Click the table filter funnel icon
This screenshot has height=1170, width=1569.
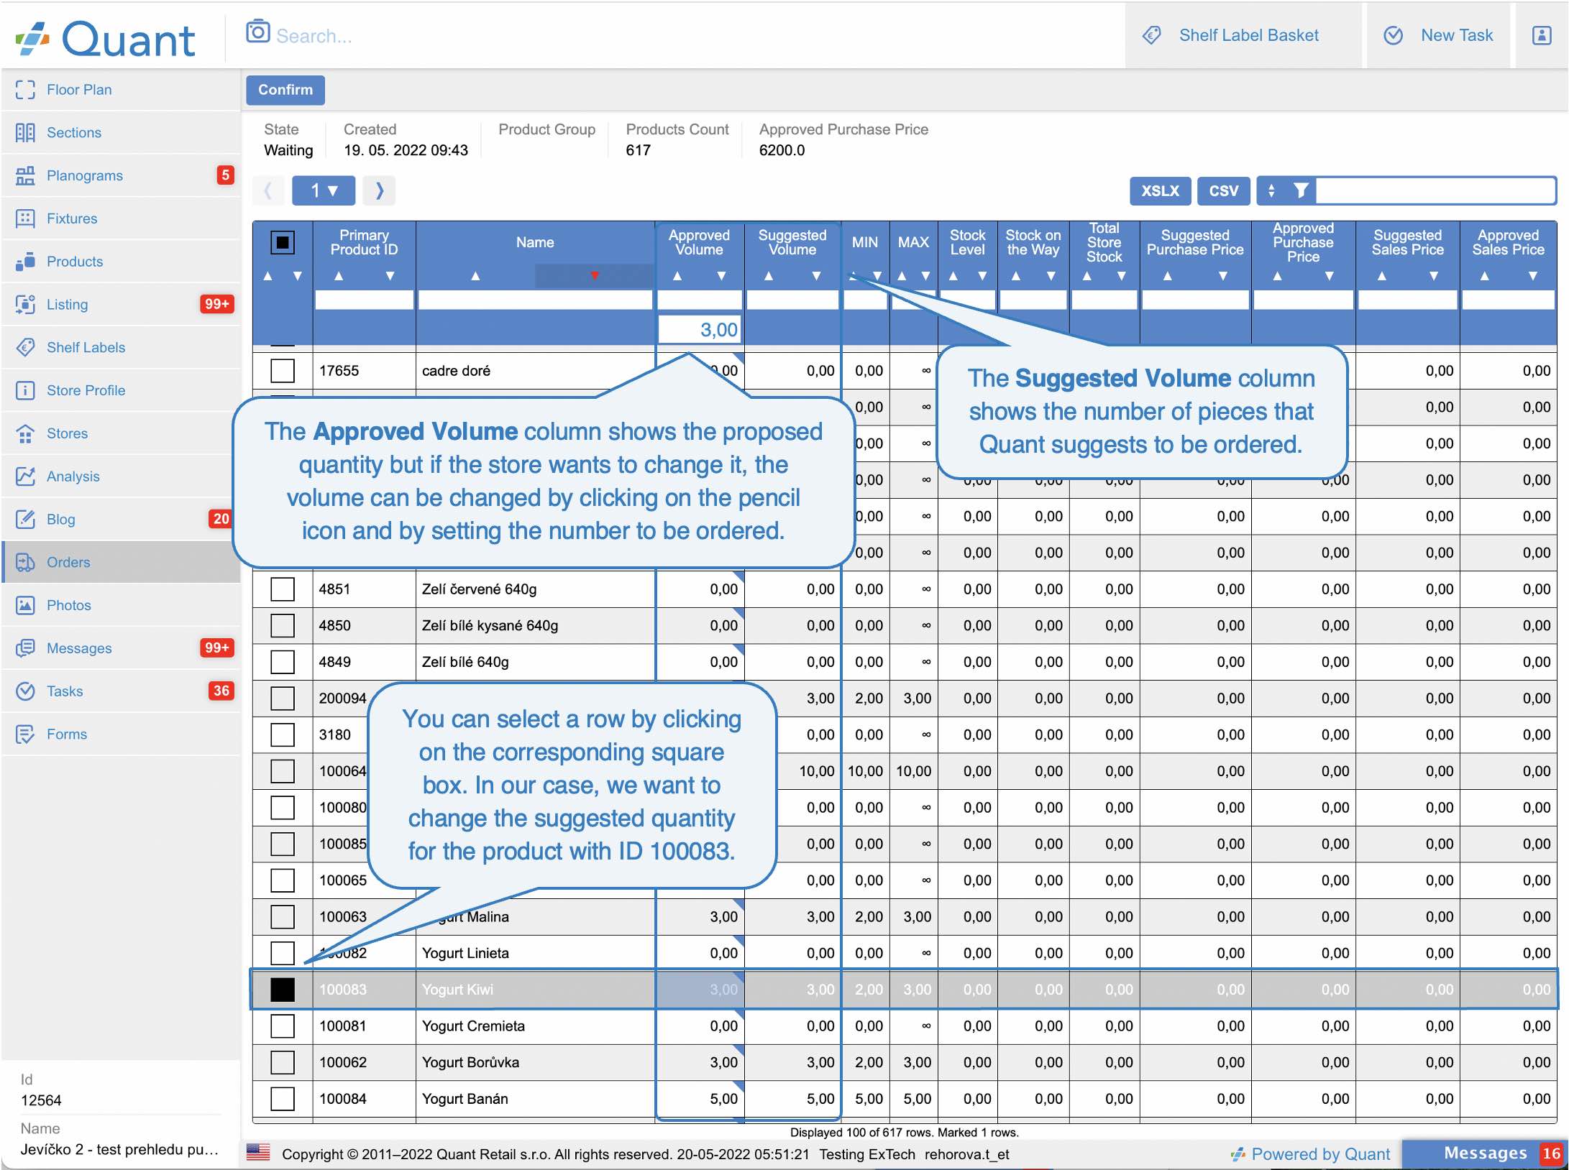click(1301, 190)
